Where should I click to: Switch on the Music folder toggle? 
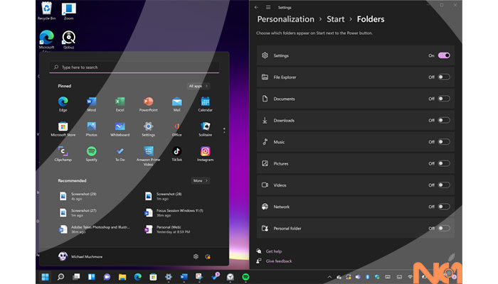point(444,142)
